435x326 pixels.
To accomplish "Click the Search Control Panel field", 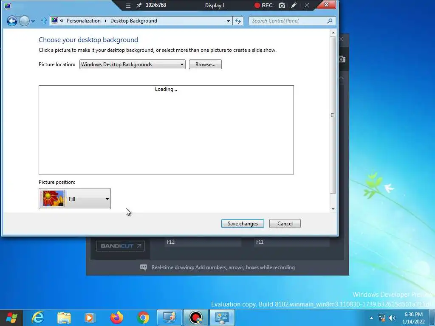I will coord(288,21).
